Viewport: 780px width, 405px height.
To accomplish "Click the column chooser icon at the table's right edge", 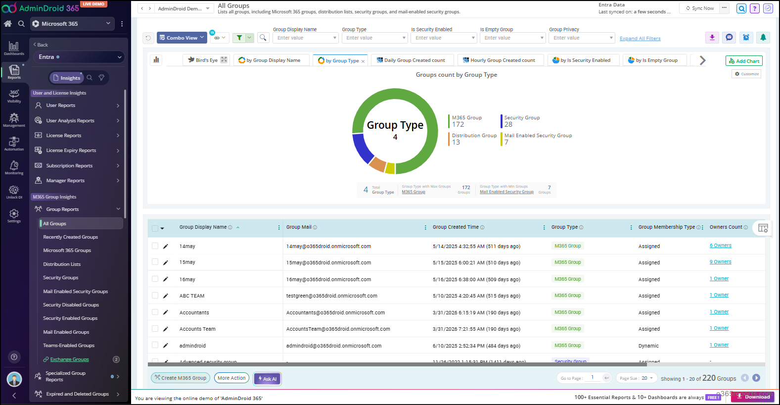I will click(x=763, y=228).
